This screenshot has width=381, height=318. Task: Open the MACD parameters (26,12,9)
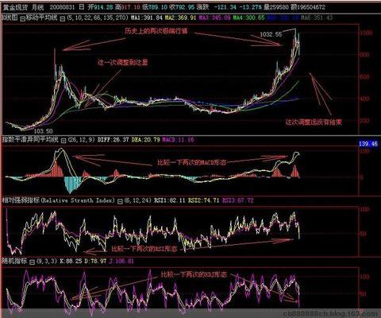click(x=81, y=140)
